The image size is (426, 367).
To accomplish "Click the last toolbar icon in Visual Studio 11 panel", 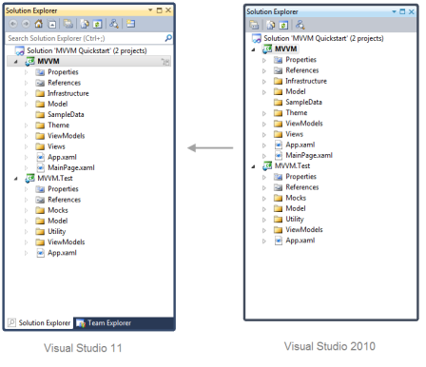I will click(x=130, y=24).
